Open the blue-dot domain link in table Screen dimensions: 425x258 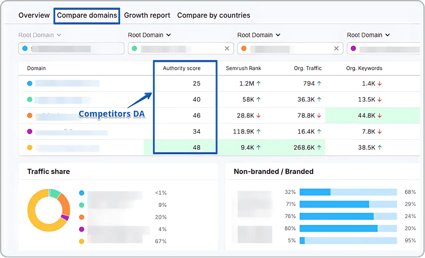tap(67, 83)
